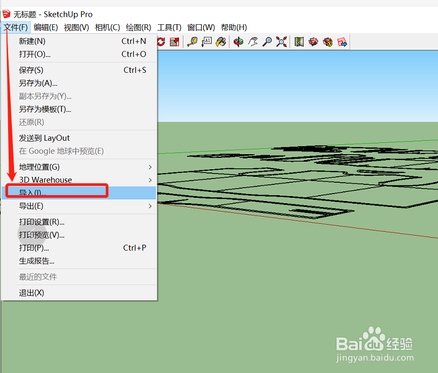
Task: Click 发送到 LayOut menu entry
Action: pyautogui.click(x=79, y=138)
